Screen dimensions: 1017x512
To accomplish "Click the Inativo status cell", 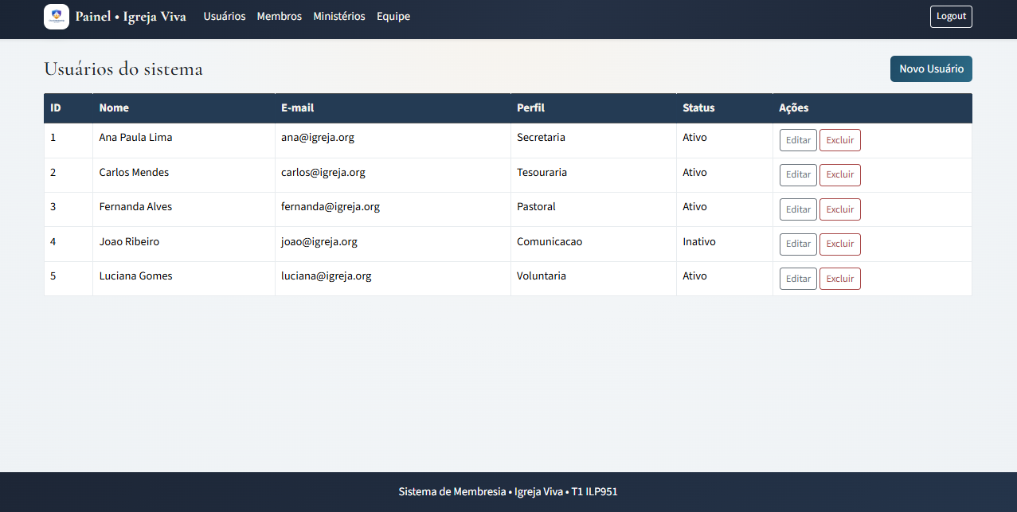I will pyautogui.click(x=699, y=242).
